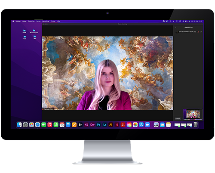This screenshot has width=215, height=173.
Task: Launch Adobe Illustrator from the dock
Action: click(111, 125)
